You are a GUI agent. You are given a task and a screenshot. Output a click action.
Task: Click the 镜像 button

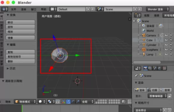pyautogui.click(x=20, y=38)
